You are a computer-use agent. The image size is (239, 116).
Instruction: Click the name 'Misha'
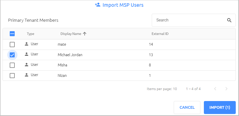(63, 65)
